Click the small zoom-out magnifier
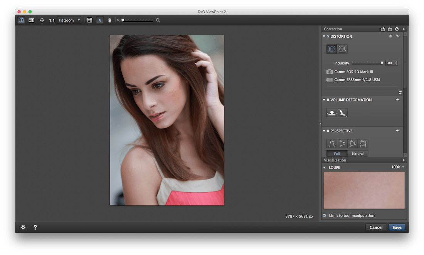Screen dimensions: 424x255 coord(118,20)
